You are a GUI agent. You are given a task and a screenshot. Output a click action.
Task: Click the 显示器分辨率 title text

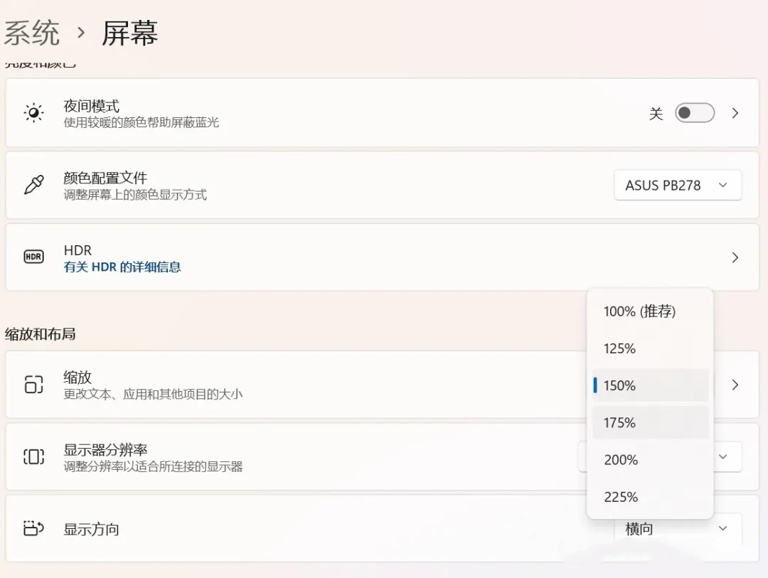(105, 449)
